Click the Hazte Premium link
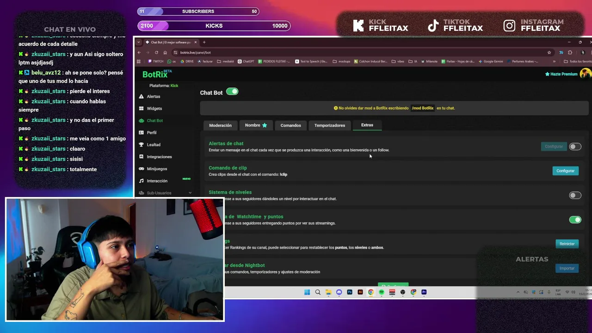The height and width of the screenshot is (333, 592). (561, 74)
